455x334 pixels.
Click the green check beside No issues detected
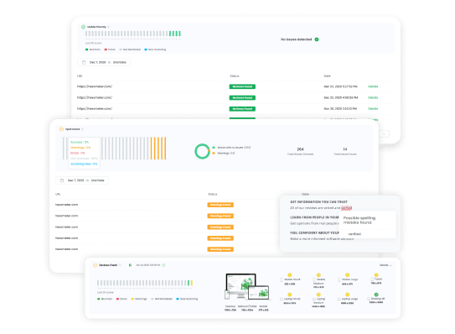point(317,39)
